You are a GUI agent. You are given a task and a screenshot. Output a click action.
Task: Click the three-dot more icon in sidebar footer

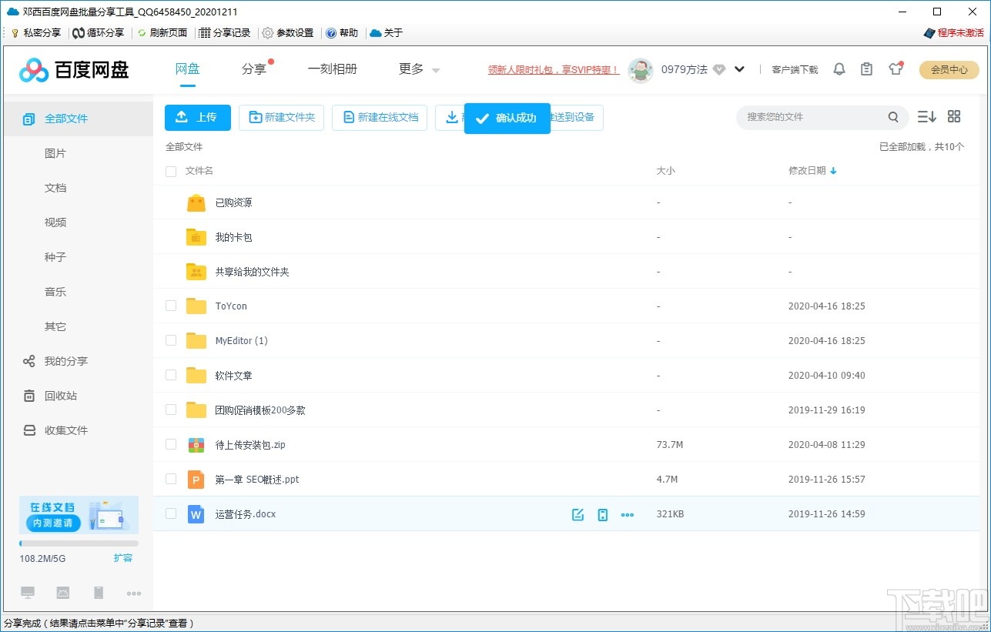pyautogui.click(x=134, y=594)
